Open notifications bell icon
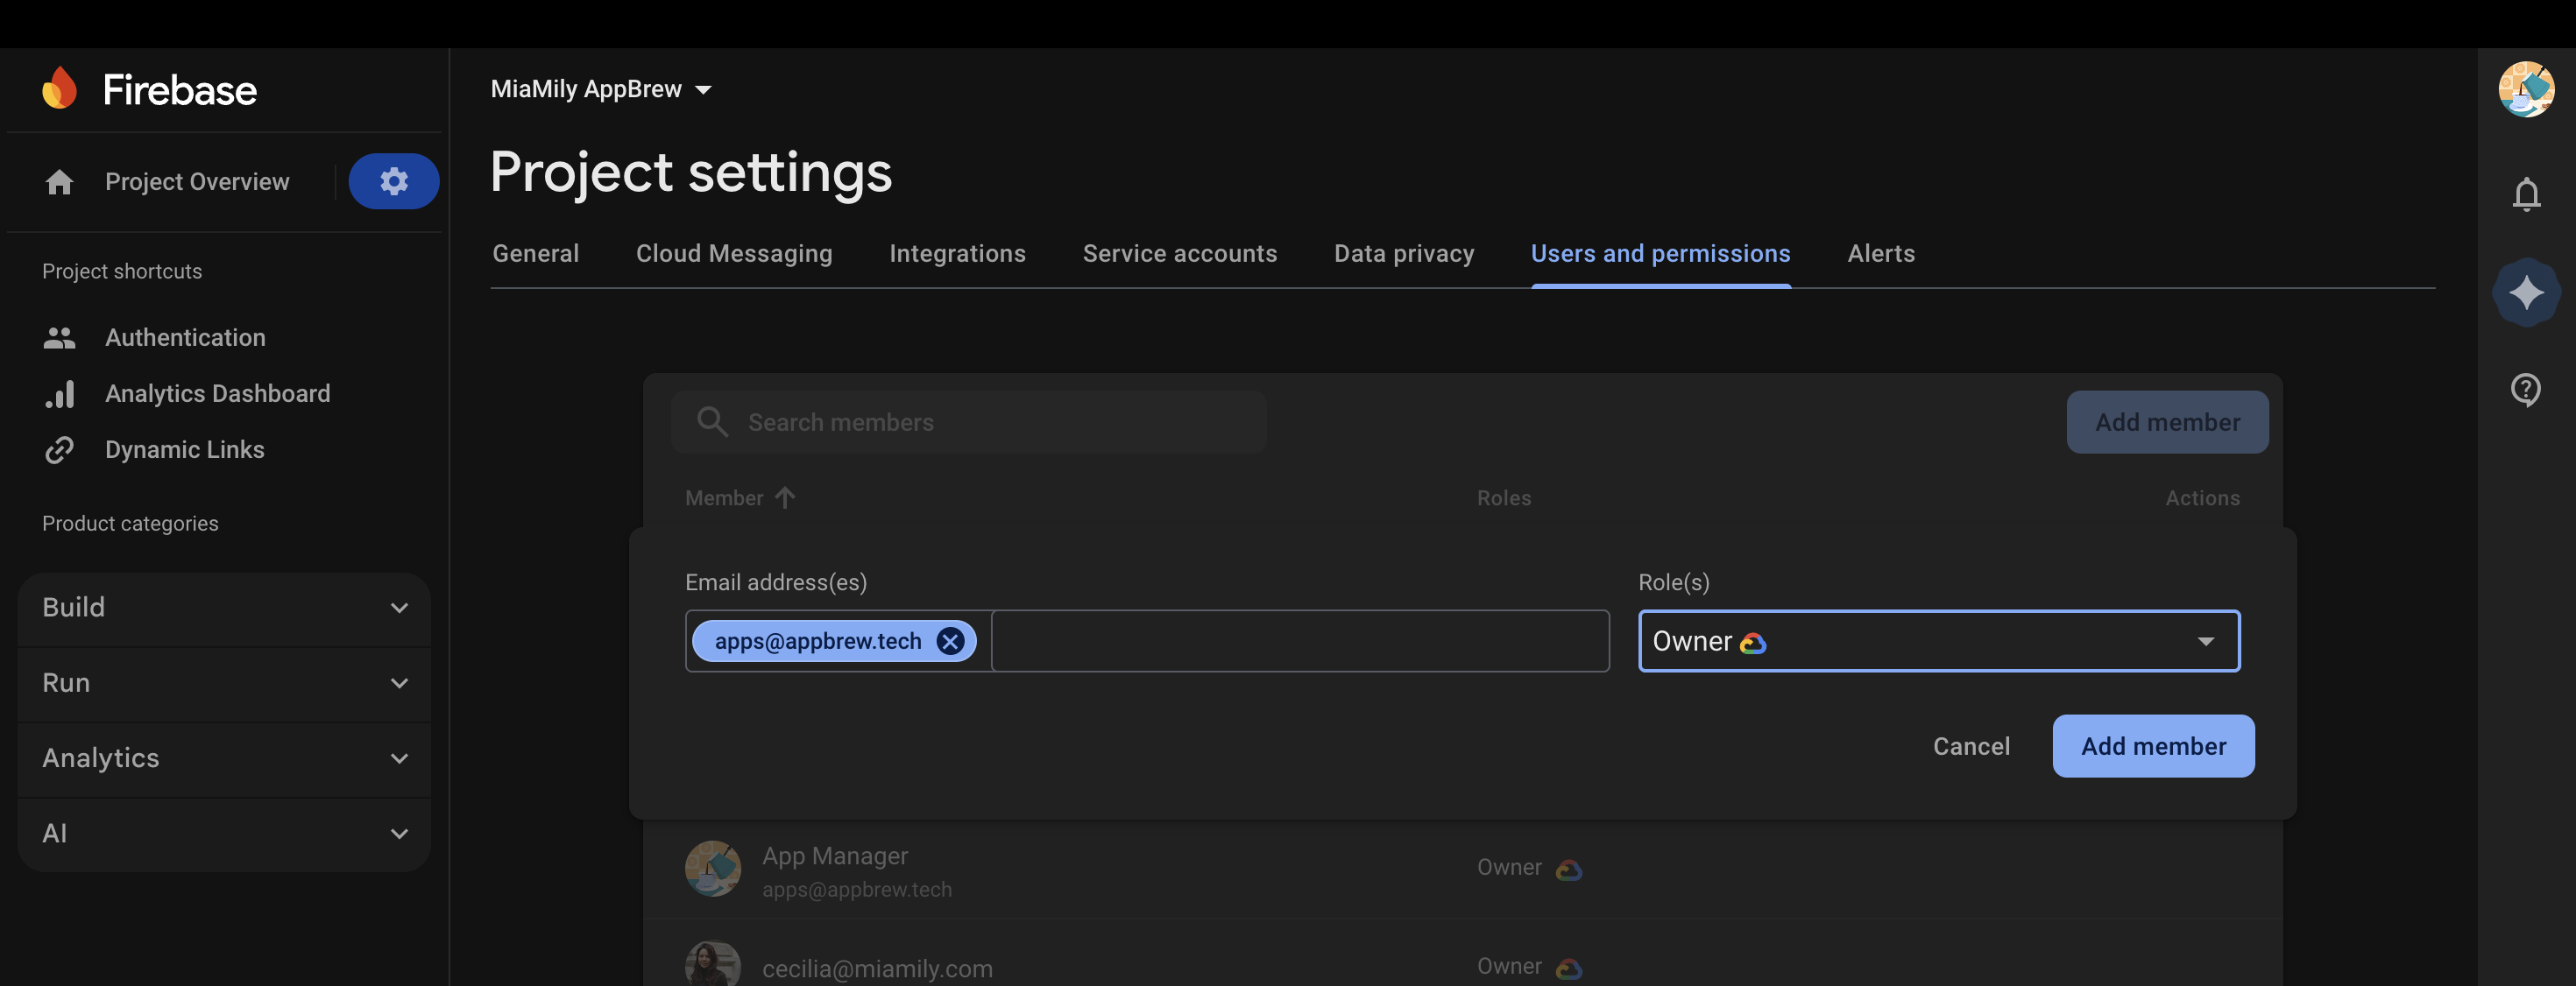Screen dimensions: 2576x986 [2526, 194]
